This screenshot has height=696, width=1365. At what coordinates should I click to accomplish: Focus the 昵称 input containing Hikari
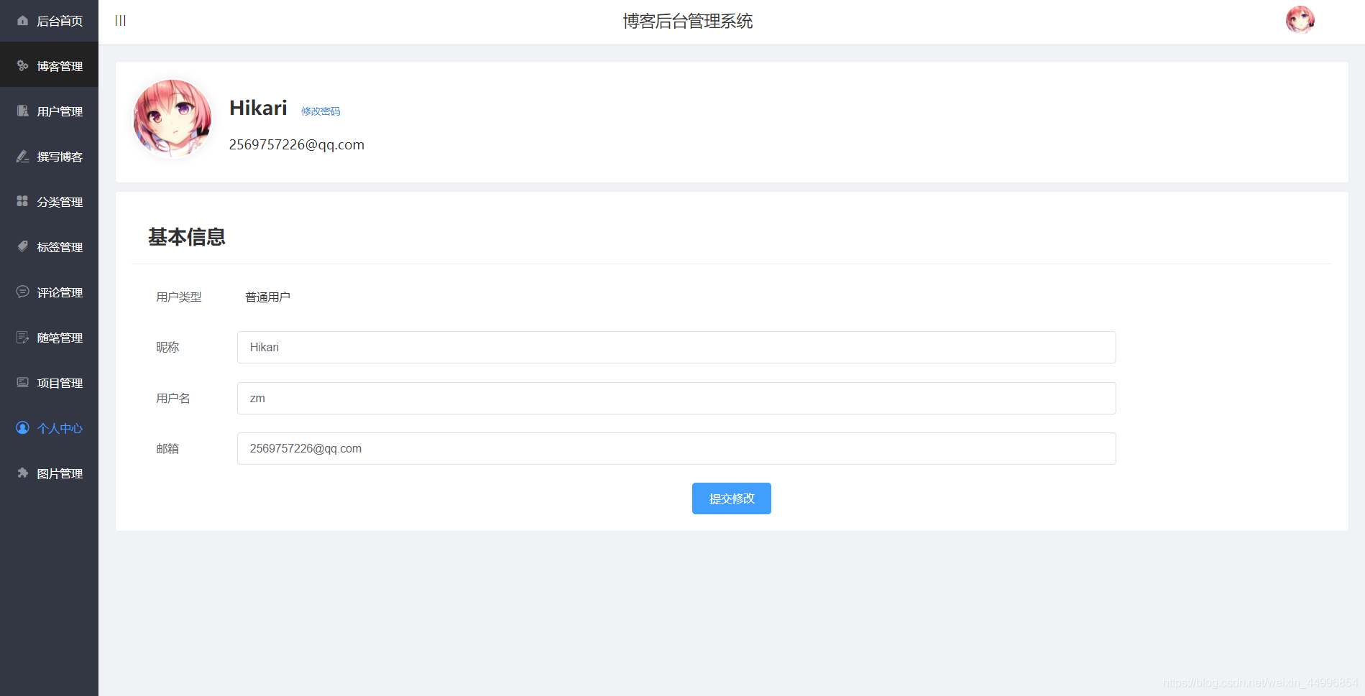pyautogui.click(x=676, y=347)
